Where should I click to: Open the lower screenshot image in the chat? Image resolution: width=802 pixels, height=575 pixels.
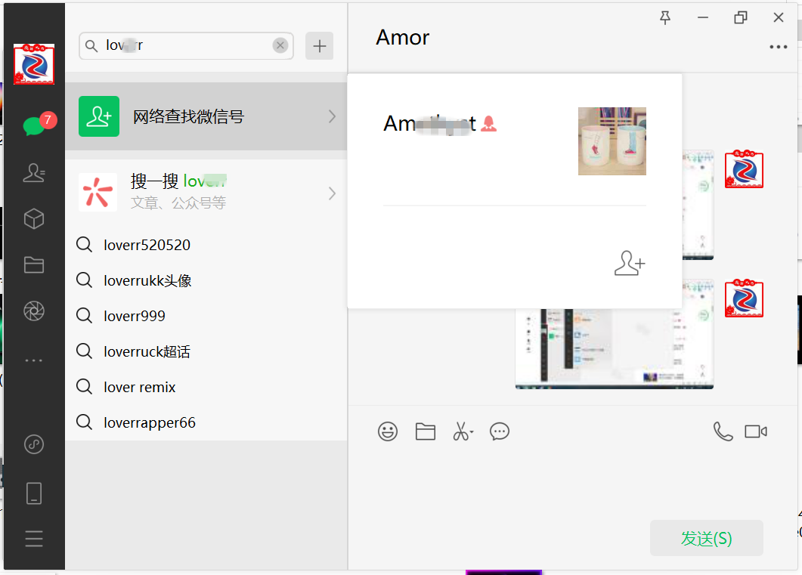click(x=615, y=348)
